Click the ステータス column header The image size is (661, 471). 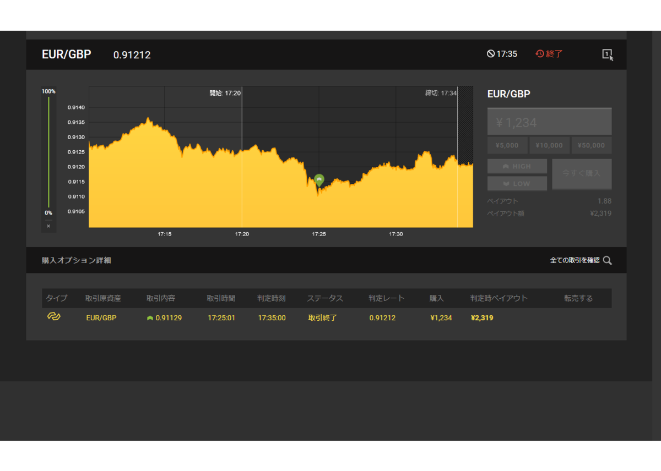[x=325, y=298]
